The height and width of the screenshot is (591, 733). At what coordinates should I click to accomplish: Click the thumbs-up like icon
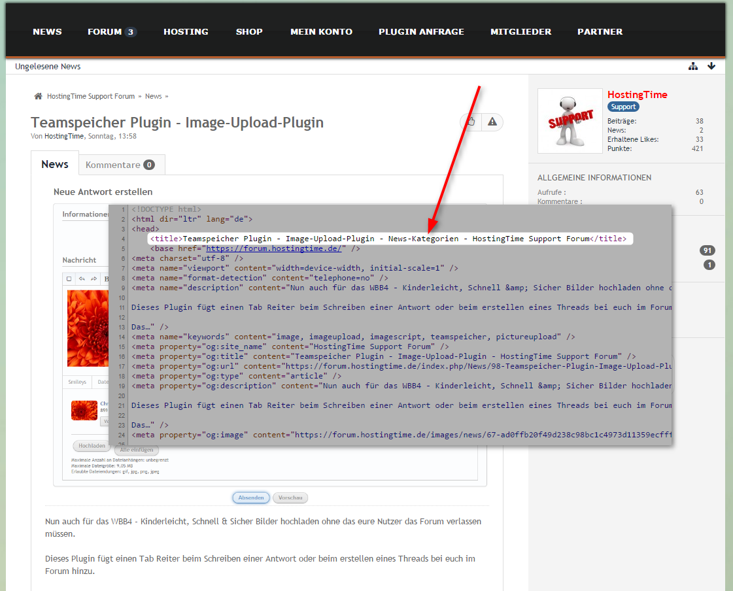471,122
